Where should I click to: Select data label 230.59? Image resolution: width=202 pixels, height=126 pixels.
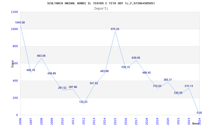coord(178,93)
